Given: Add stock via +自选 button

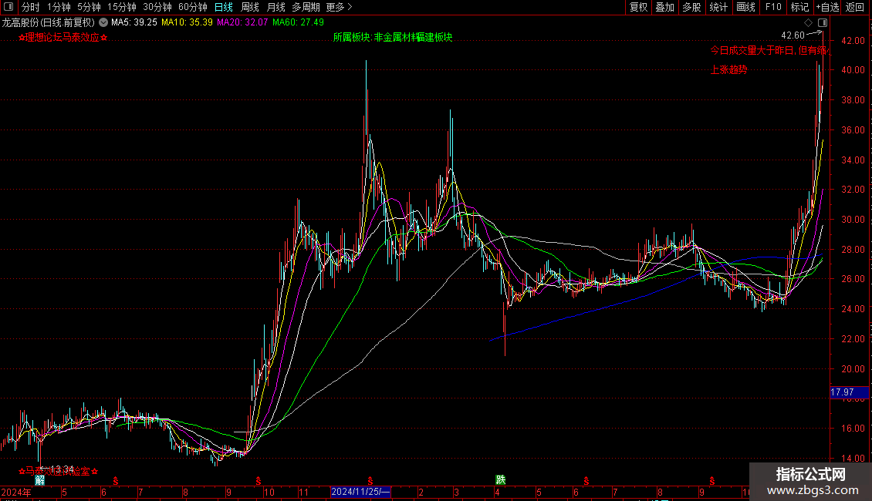Looking at the screenshot, I should (827, 7).
